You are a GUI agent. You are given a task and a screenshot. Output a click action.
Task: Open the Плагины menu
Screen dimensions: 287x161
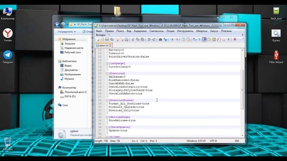tap(226, 31)
